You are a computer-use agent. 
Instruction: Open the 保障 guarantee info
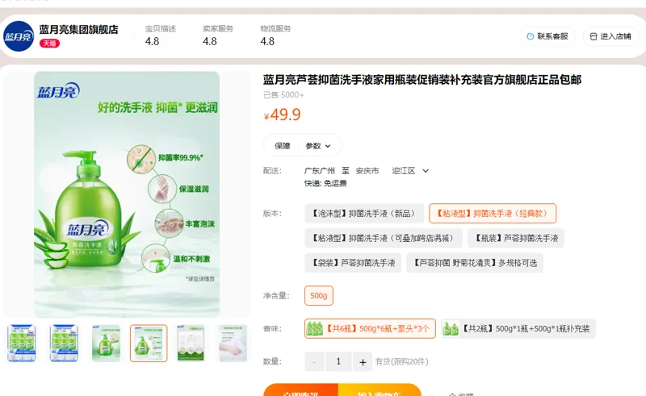283,146
